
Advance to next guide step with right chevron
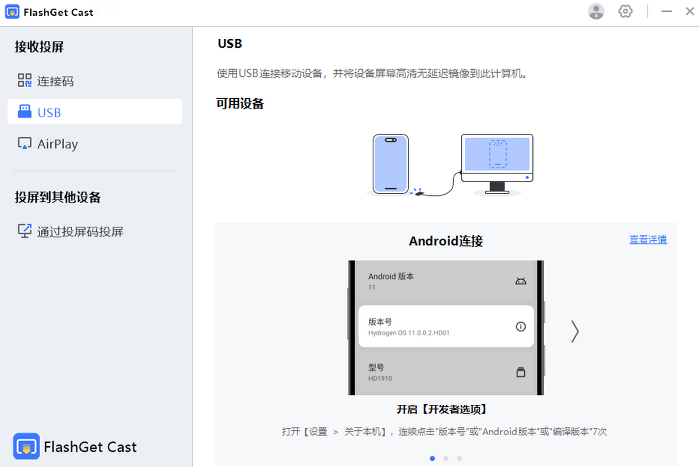click(x=575, y=331)
